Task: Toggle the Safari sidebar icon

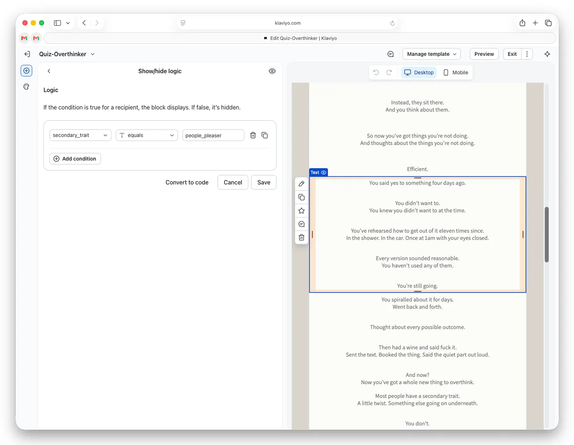Action: pyautogui.click(x=57, y=23)
